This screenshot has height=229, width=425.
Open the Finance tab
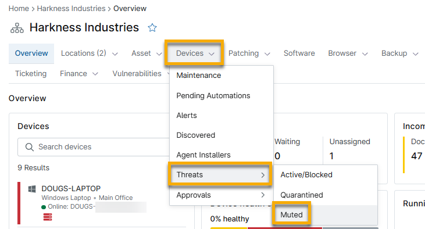coord(73,74)
